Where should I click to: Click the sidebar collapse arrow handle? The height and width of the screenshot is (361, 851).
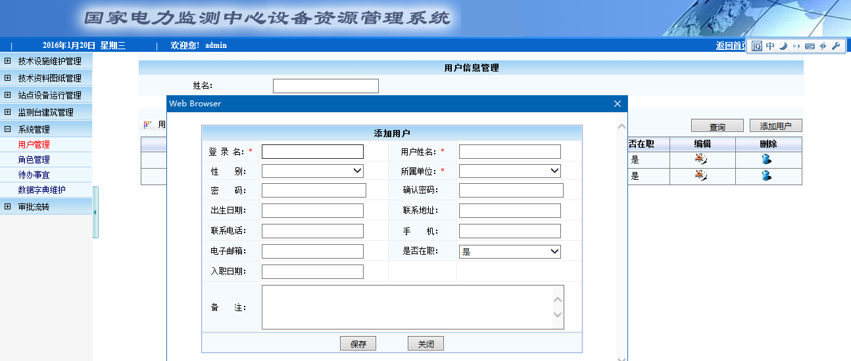tap(95, 212)
